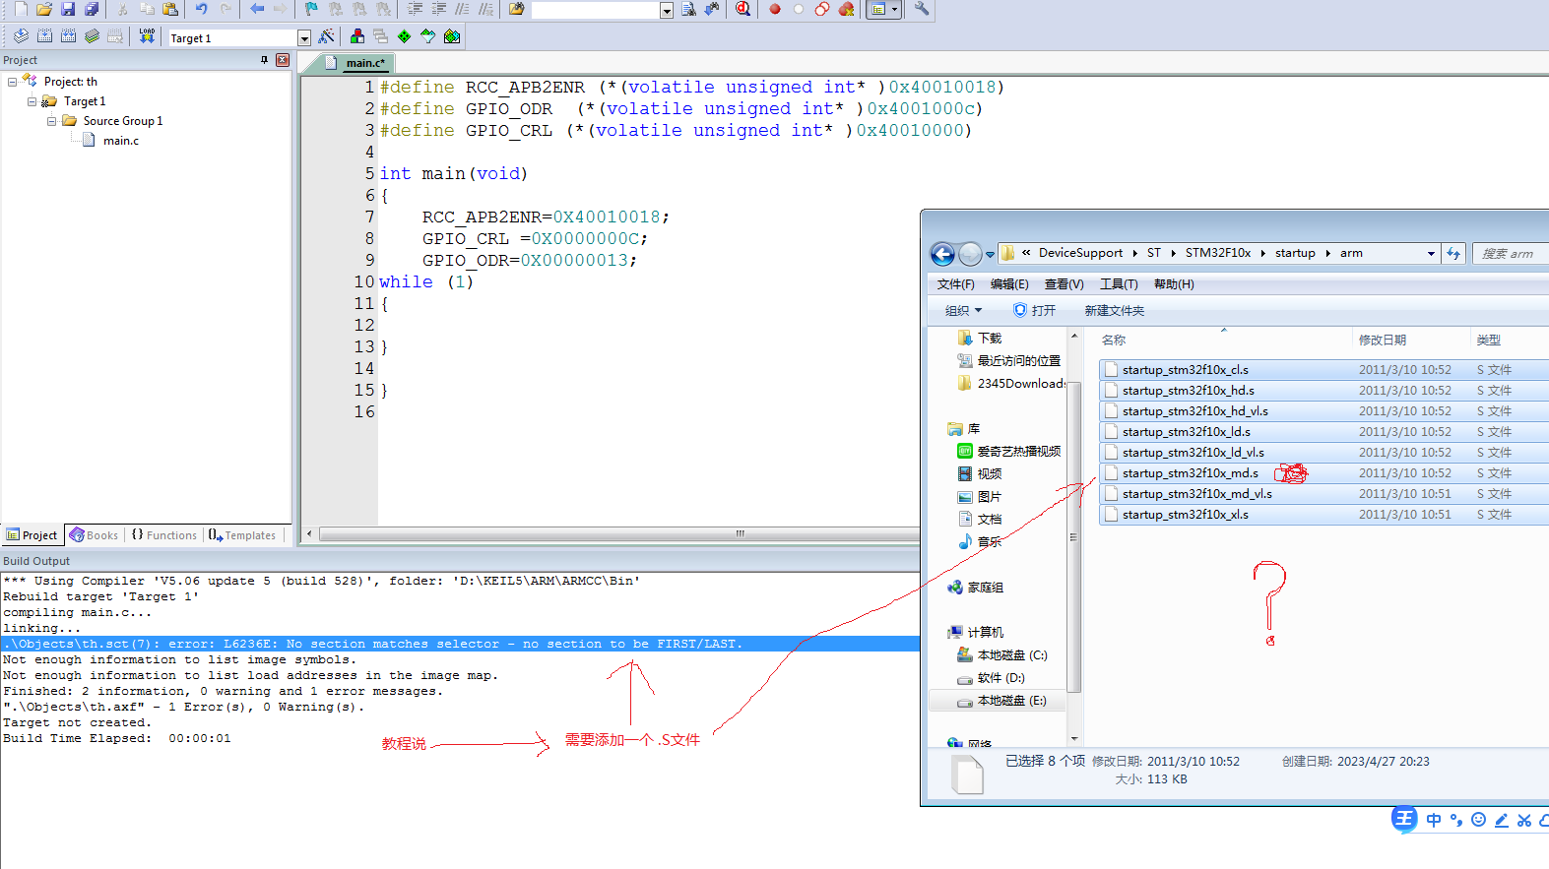
Task: Open the Explorer recent pages dropdown arrow
Action: click(990, 254)
